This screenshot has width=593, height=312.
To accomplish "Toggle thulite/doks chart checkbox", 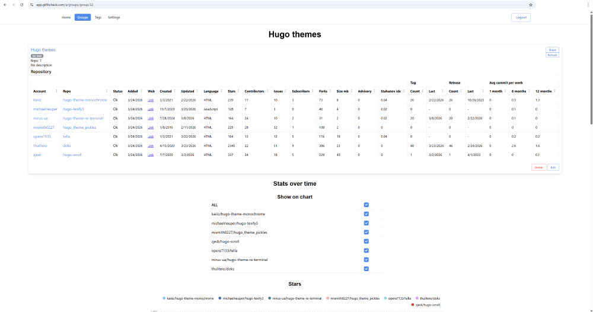I will [366, 269].
